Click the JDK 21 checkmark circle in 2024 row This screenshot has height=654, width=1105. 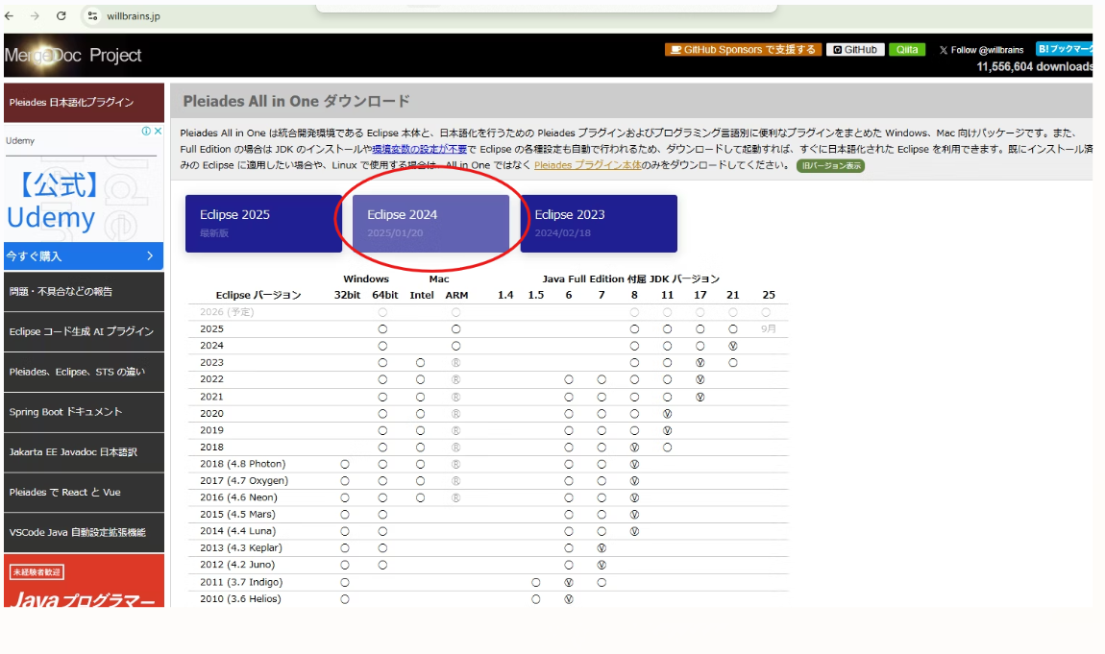point(733,346)
